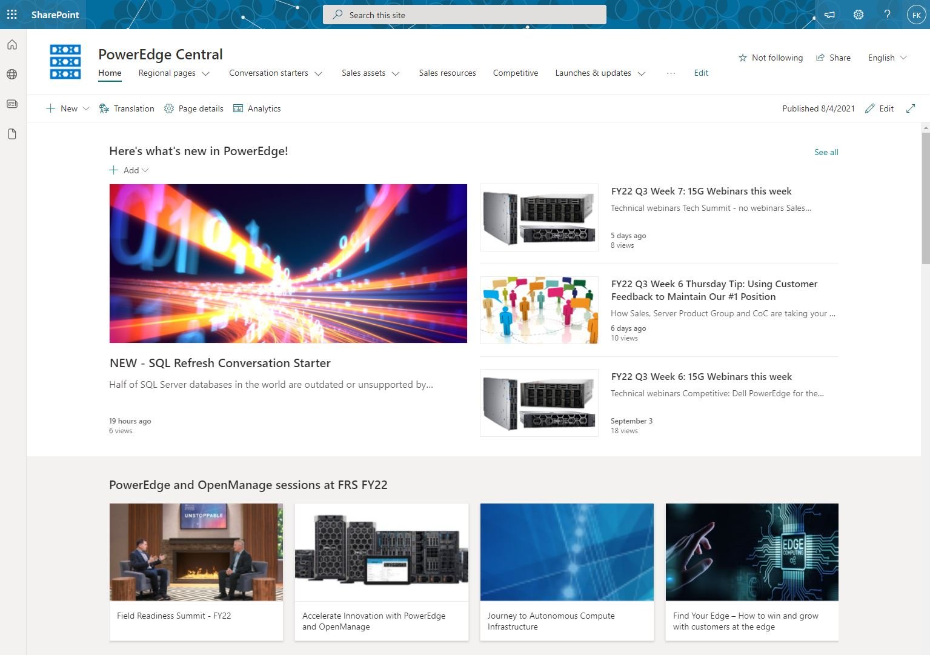Open the more navigation ellipsis
This screenshot has height=655, width=930.
671,73
